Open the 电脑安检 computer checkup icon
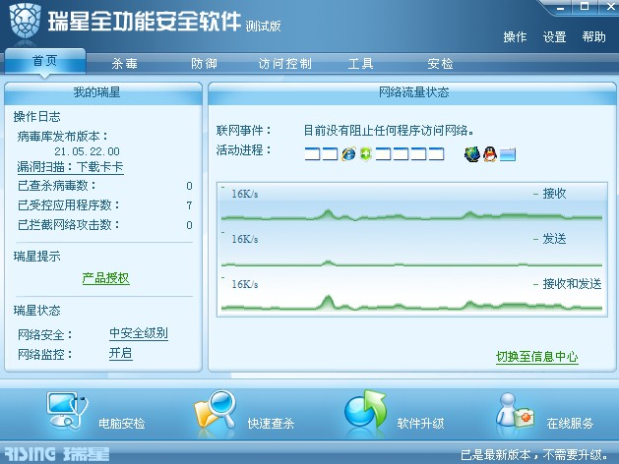Image resolution: width=619 pixels, height=464 pixels. [x=67, y=411]
